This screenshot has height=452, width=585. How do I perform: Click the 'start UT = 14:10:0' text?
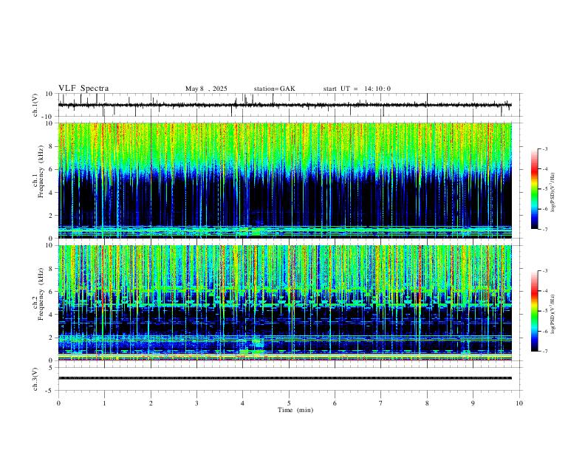click(x=357, y=89)
